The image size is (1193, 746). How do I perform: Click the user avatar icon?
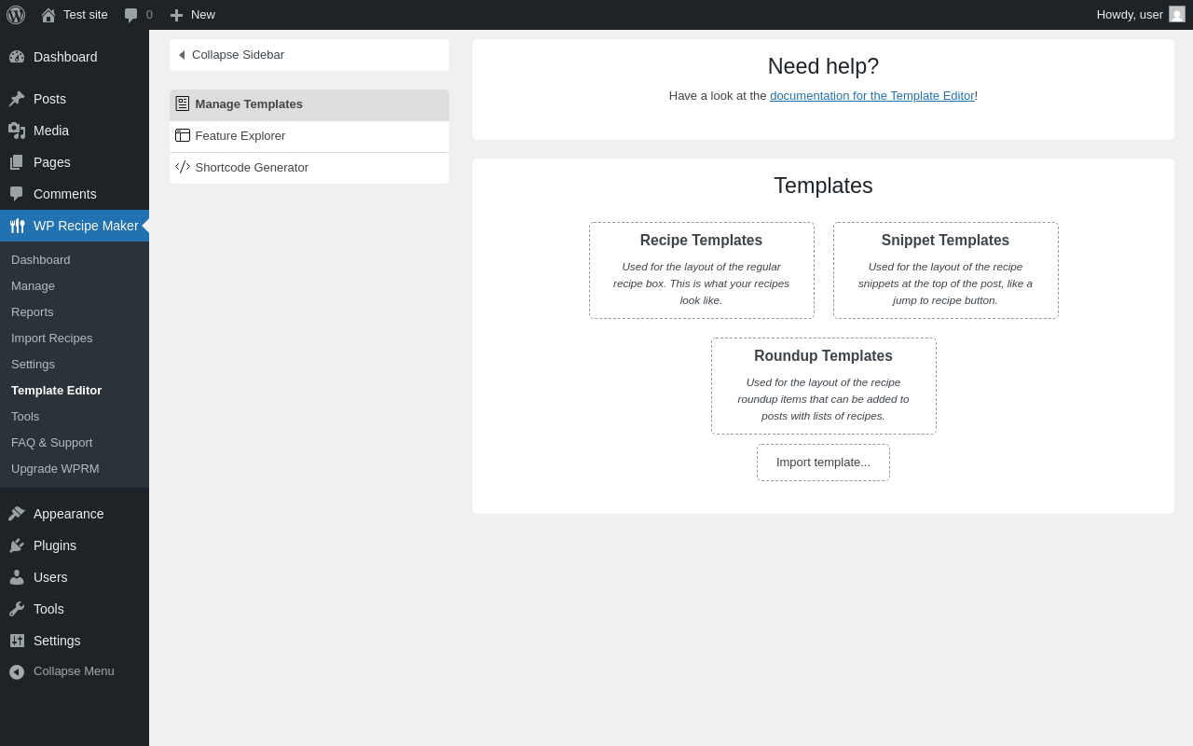point(1177,15)
